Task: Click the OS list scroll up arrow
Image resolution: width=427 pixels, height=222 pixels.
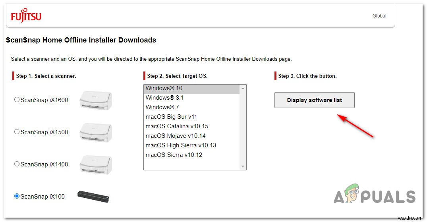Action: [243, 88]
